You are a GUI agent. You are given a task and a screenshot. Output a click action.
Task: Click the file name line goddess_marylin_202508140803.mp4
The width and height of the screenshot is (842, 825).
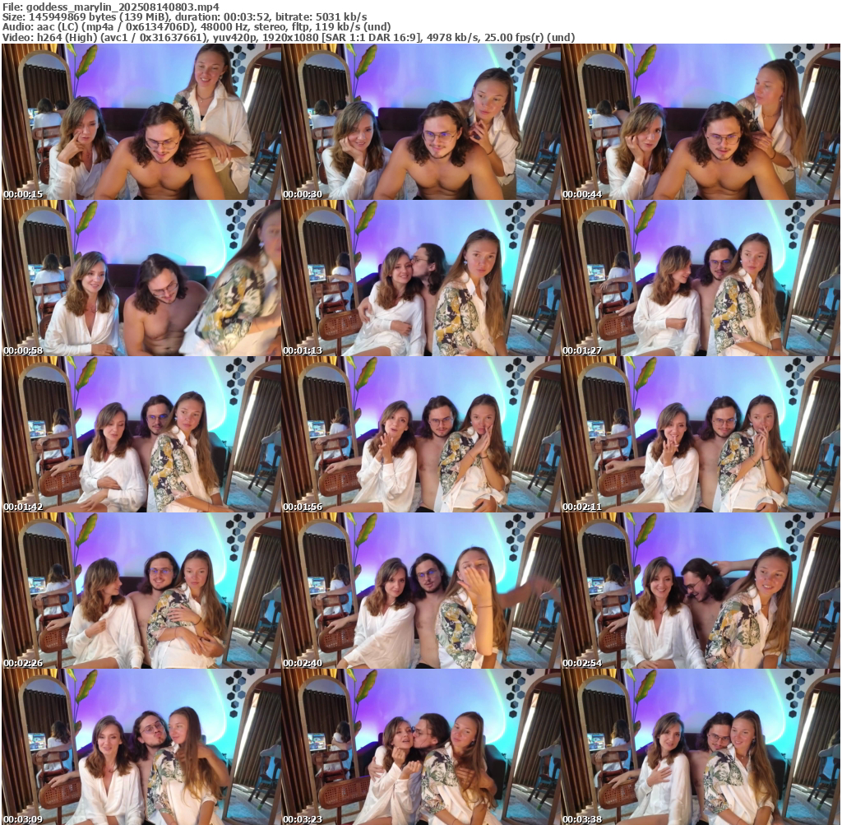pos(111,7)
